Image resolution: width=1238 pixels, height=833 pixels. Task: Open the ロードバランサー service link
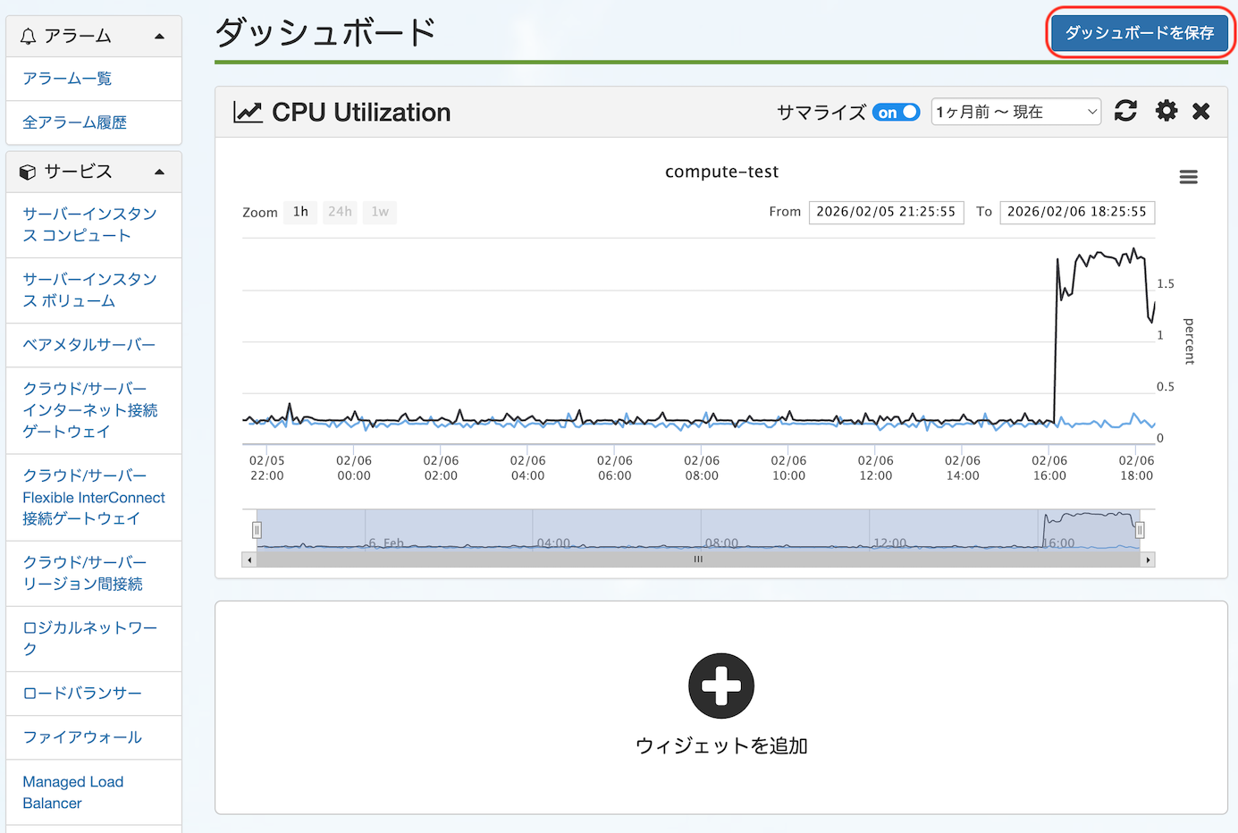click(82, 694)
